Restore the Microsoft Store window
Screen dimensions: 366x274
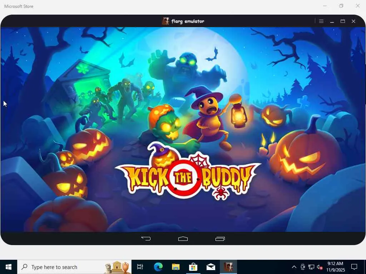pos(341,6)
